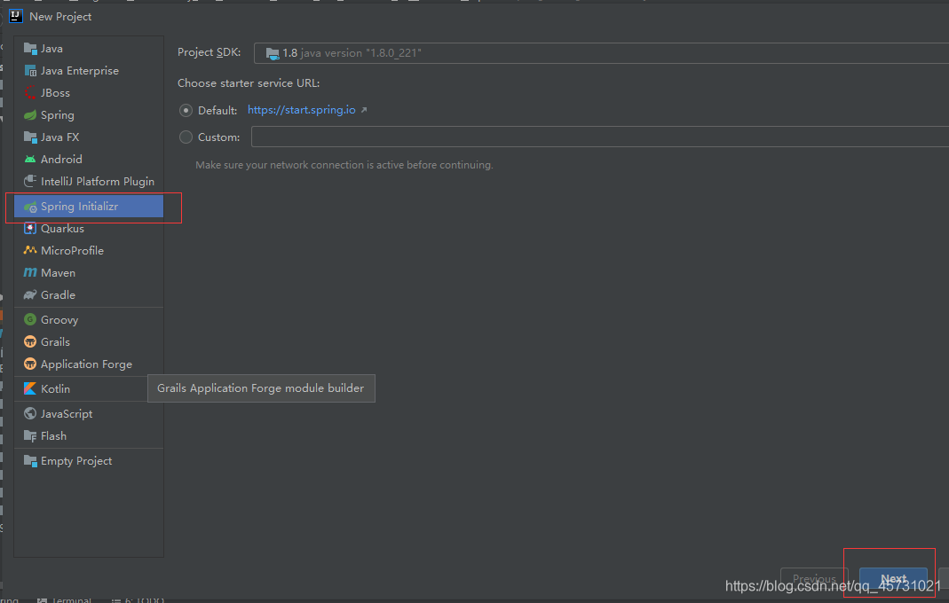Image resolution: width=949 pixels, height=603 pixels.
Task: Open the https://start.spring.io link
Action: pyautogui.click(x=302, y=110)
